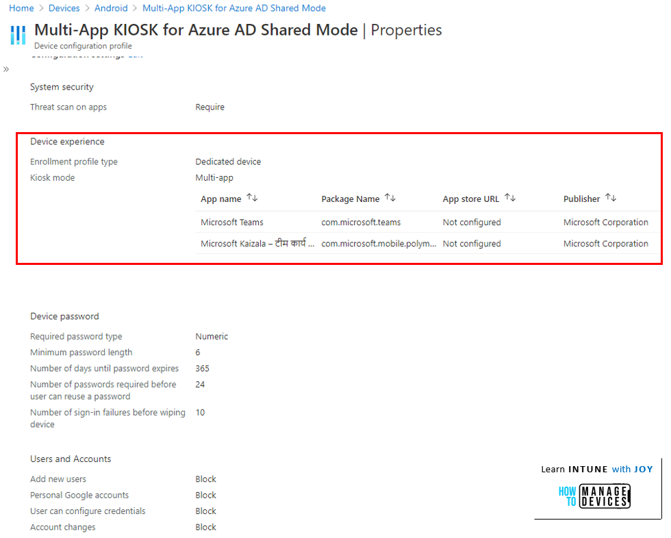671x538 pixels.
Task: Click Microsoft Corporation publisher in Teams row
Action: pyautogui.click(x=605, y=222)
